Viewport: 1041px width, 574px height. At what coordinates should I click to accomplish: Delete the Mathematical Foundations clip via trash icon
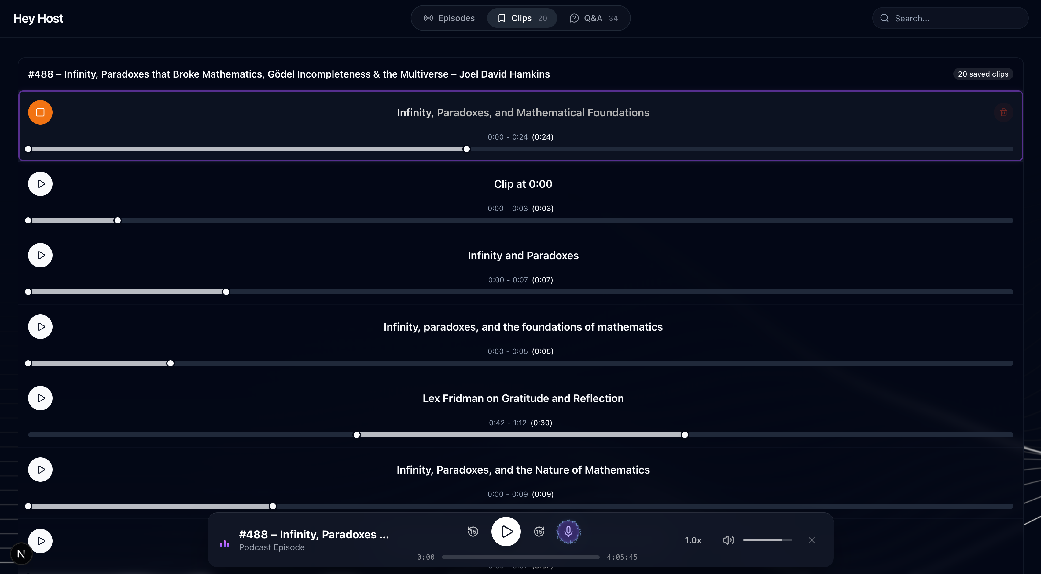(x=1003, y=112)
